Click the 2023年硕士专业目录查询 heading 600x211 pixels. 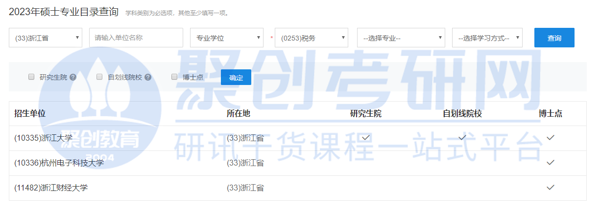64,11
